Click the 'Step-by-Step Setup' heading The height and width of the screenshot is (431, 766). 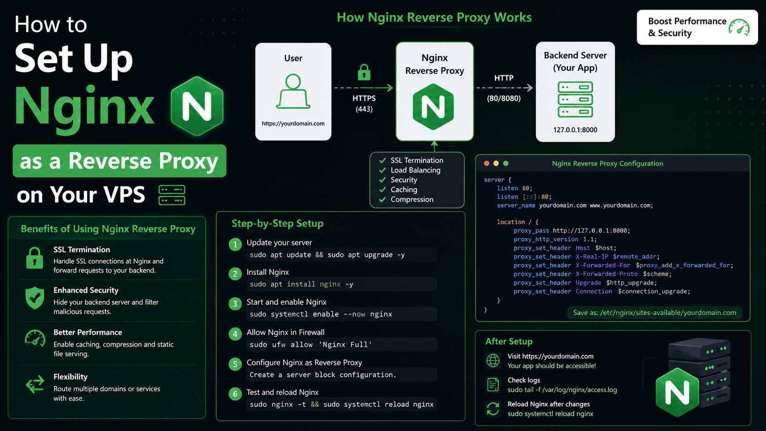click(278, 224)
